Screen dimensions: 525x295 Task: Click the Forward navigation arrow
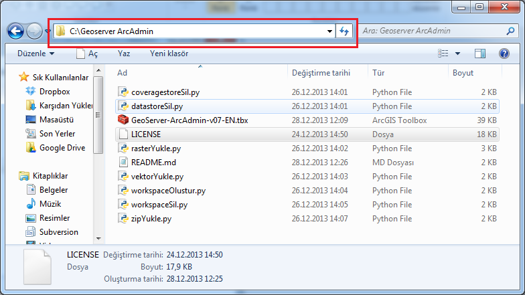35,31
